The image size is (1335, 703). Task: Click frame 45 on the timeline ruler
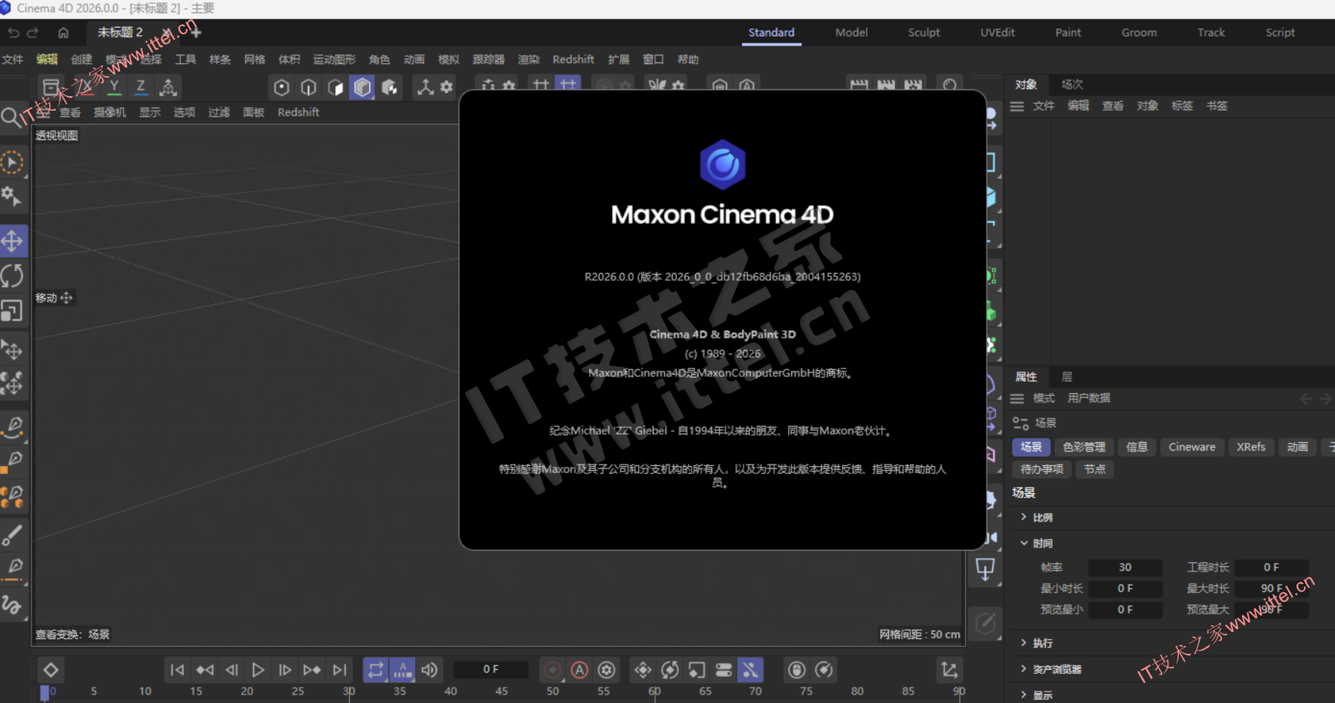(501, 691)
